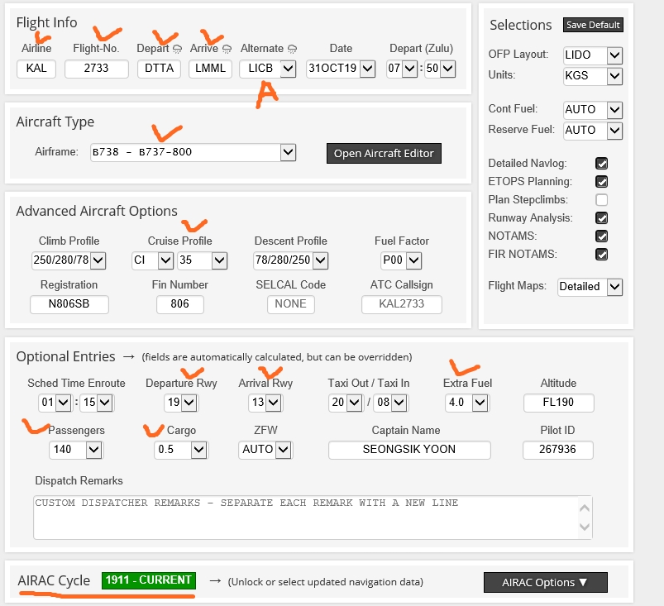Disable the FIR NOTAMS checkbox

tap(602, 254)
